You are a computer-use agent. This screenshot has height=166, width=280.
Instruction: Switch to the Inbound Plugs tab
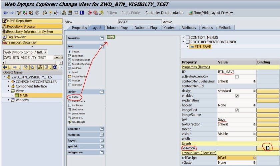117,28
